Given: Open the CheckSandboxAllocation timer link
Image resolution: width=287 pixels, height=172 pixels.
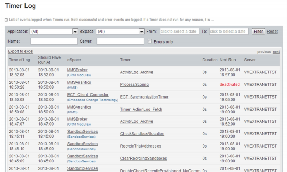Looking at the screenshot, I should click(x=142, y=134).
